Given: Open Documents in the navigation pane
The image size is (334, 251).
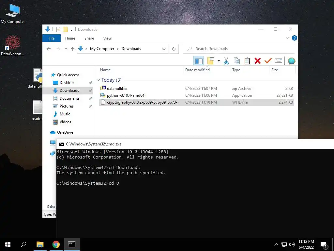Looking at the screenshot, I should 69,98.
